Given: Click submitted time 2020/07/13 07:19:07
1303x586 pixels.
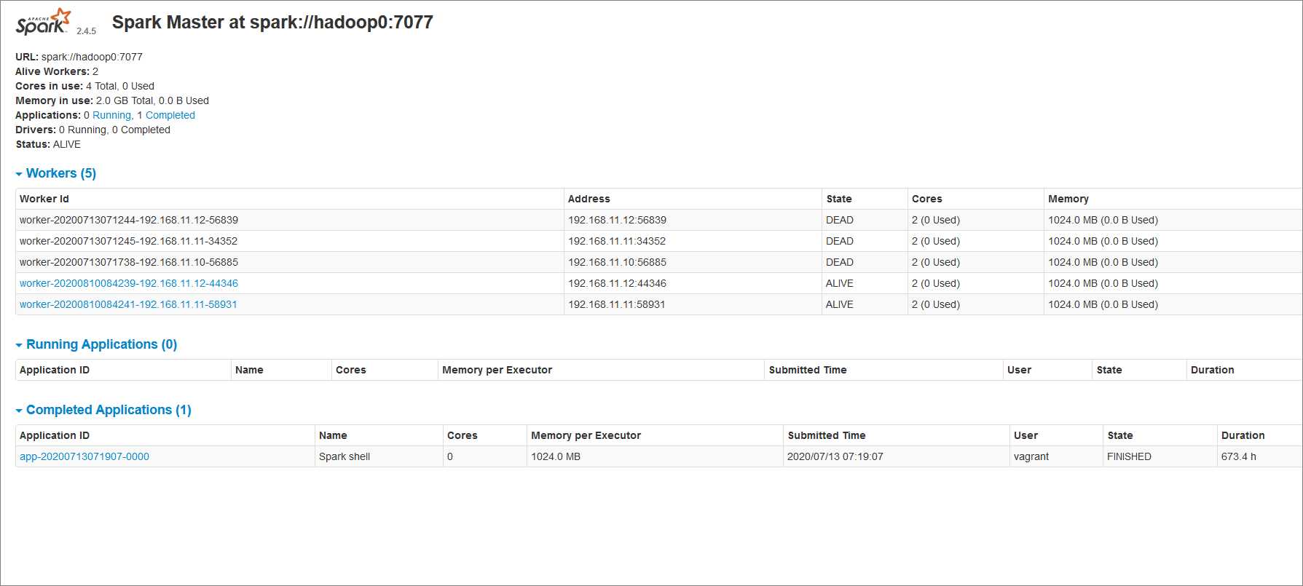Looking at the screenshot, I should pyautogui.click(x=835, y=456).
